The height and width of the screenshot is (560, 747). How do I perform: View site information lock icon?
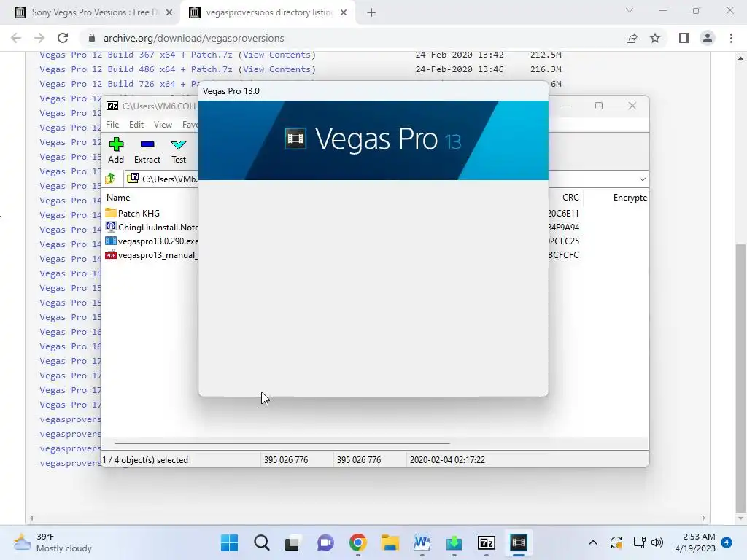92,38
